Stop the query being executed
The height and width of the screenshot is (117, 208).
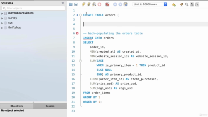(99, 4)
